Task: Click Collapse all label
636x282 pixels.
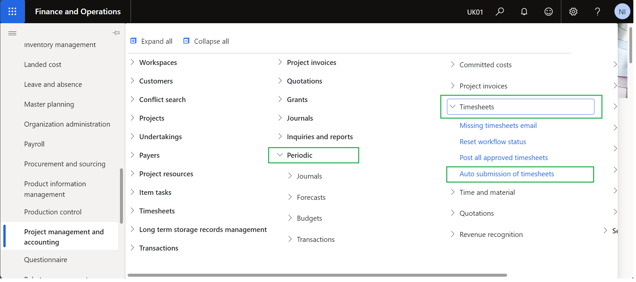Action: 211,41
